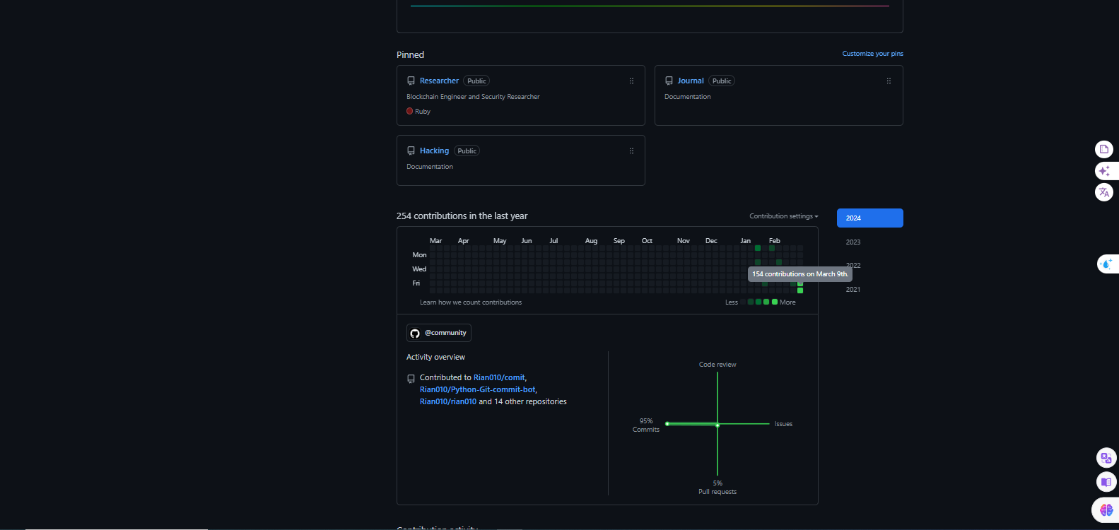Click the Pinned section heading
The height and width of the screenshot is (530, 1119).
click(x=410, y=54)
